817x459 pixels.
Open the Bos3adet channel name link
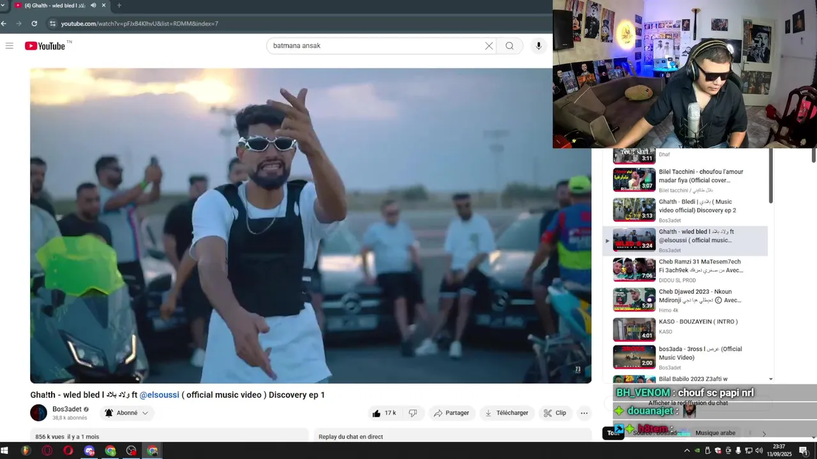tap(67, 409)
